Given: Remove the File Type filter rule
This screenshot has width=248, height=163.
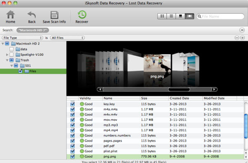Looking at the screenshot, I should (x=237, y=38).
